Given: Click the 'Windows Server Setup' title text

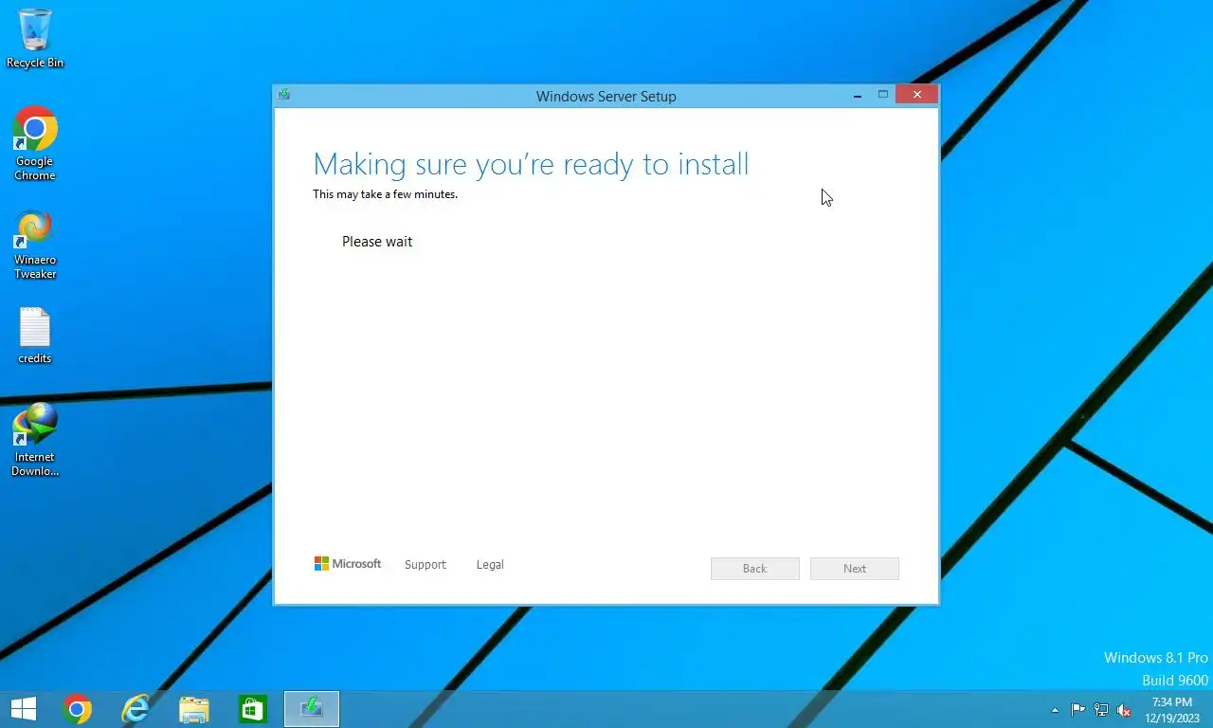Looking at the screenshot, I should coord(606,96).
